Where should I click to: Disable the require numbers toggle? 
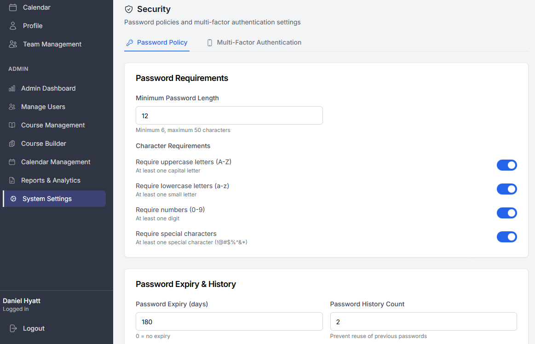tap(507, 213)
